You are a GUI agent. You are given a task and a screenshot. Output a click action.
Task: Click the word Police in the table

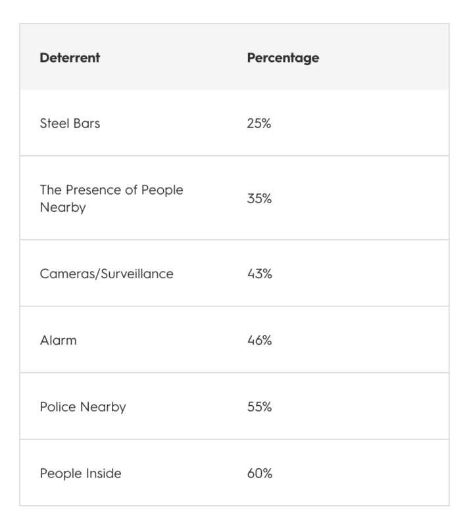tap(57, 407)
